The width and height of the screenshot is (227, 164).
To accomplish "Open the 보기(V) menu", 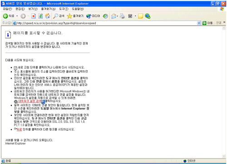I will point(33,9).
